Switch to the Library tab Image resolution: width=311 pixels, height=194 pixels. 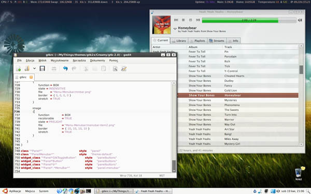click(179, 40)
